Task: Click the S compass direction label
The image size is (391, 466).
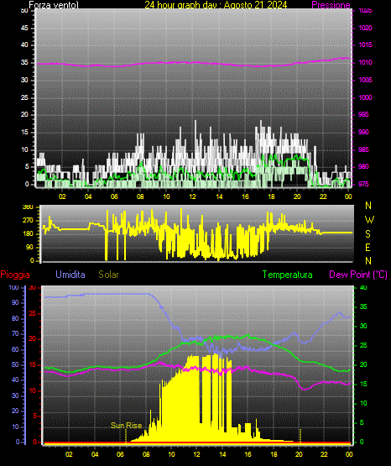Action: (x=368, y=234)
